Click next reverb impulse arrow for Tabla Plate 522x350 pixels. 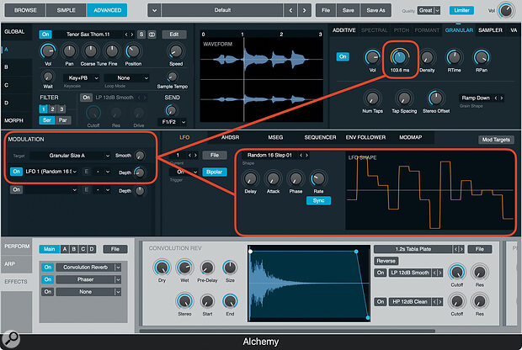[x=461, y=249]
